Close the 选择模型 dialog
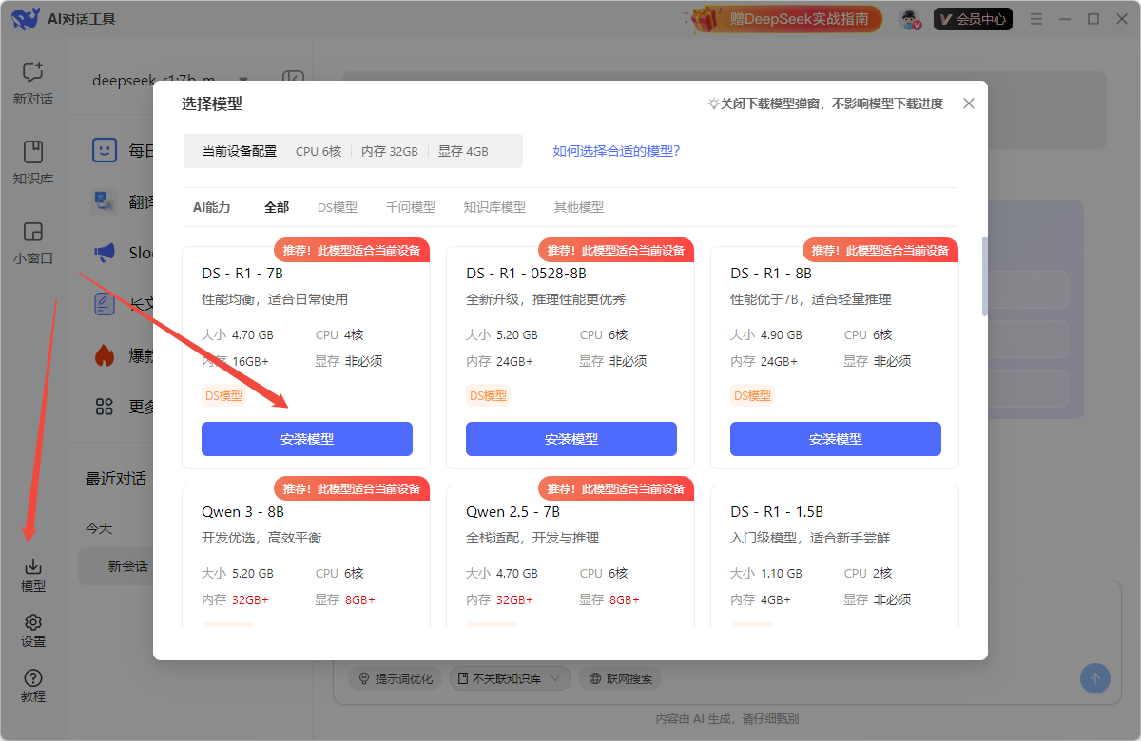 click(969, 104)
